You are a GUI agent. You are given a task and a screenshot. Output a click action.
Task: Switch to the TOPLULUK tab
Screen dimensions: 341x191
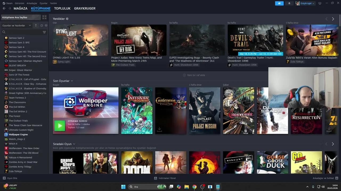pyautogui.click(x=62, y=8)
